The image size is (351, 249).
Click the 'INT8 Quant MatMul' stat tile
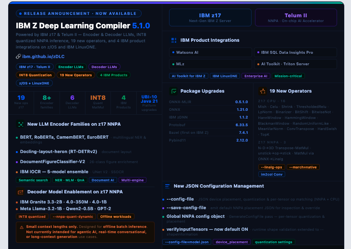(x=98, y=103)
